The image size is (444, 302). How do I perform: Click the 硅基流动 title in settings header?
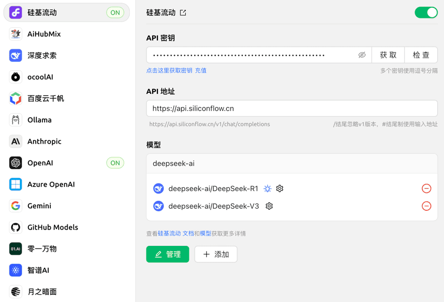click(x=161, y=13)
